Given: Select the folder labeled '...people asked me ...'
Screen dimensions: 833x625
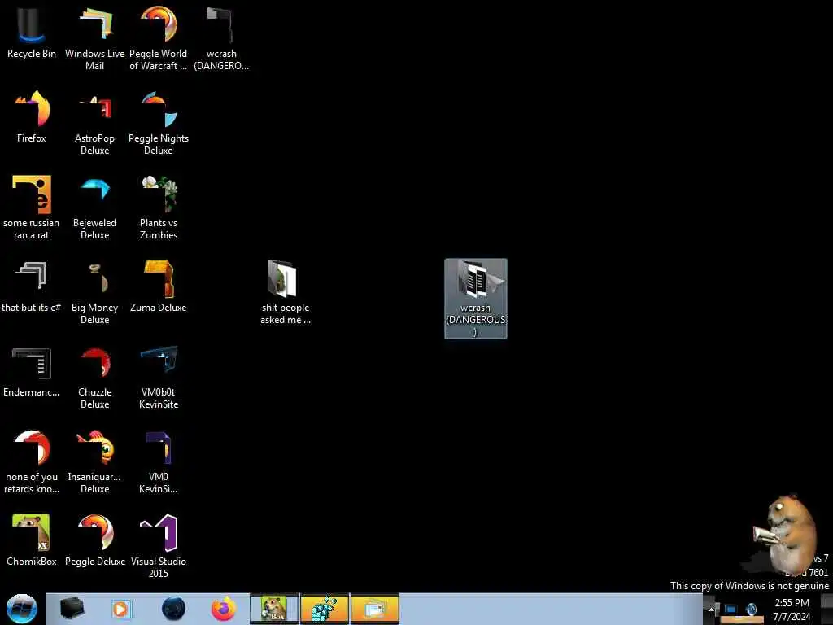Looking at the screenshot, I should pyautogui.click(x=286, y=292).
